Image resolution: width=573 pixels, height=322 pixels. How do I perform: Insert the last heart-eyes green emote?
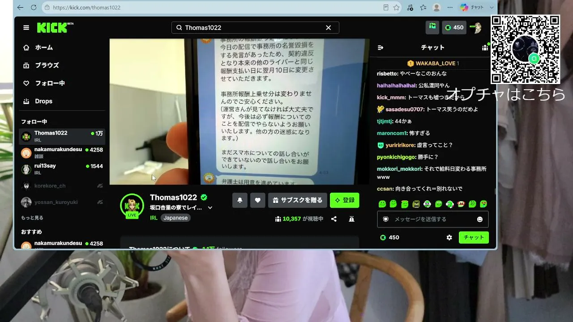483,204
